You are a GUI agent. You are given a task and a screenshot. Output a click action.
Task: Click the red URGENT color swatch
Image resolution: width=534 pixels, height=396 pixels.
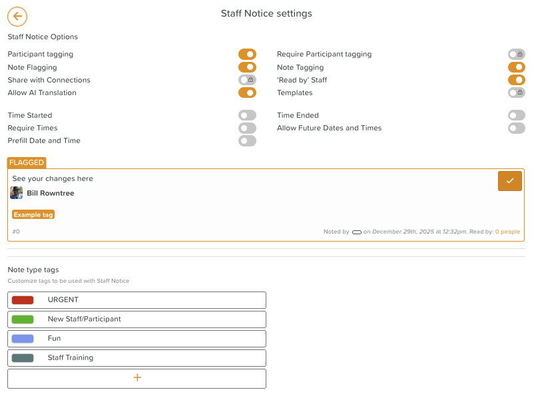(x=23, y=300)
